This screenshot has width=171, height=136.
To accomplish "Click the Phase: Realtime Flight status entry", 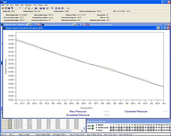I will (x=43, y=135).
